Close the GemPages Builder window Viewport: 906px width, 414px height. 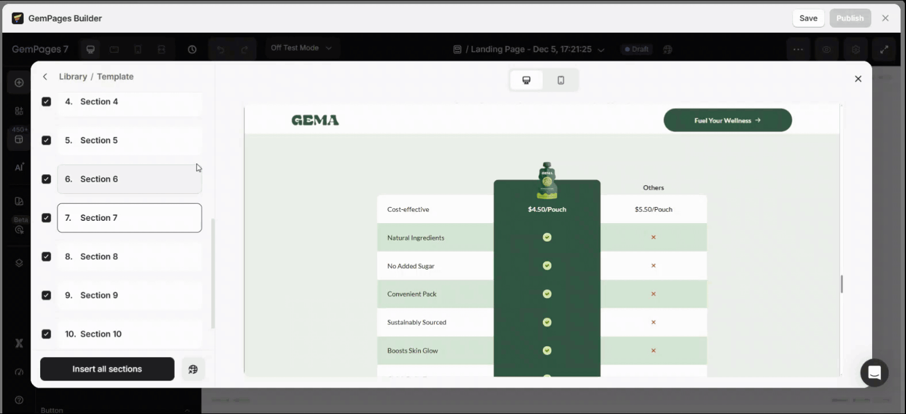point(885,18)
